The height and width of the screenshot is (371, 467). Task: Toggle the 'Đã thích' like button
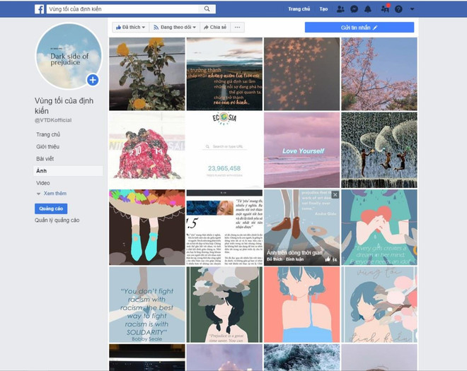point(130,27)
